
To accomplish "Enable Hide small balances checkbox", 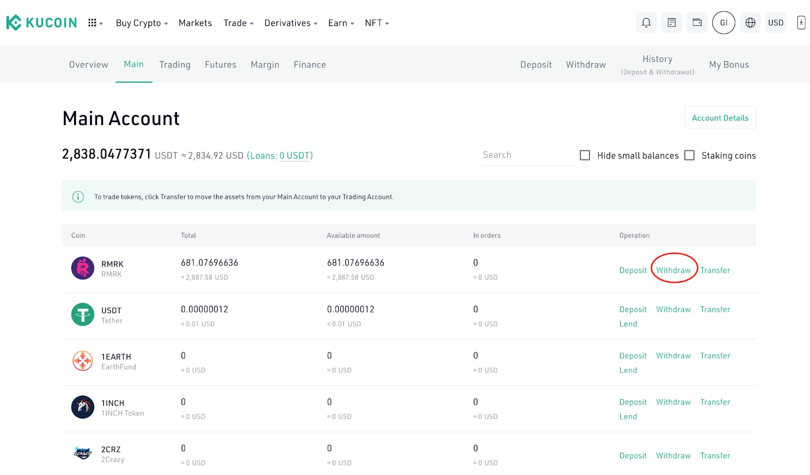I will pos(585,155).
